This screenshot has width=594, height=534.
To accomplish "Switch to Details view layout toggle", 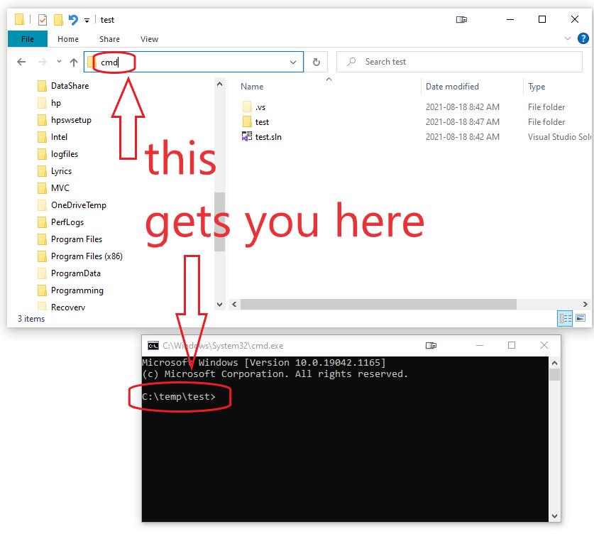I will click(x=565, y=319).
